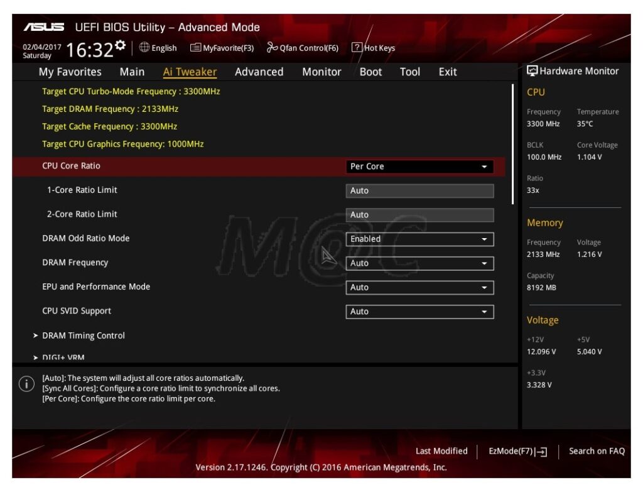Click the 35°C temperature value
Image resolution: width=643 pixels, height=492 pixels.
click(585, 124)
